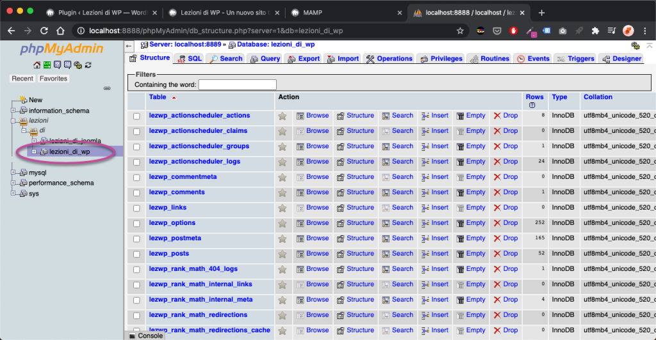Collapse the di subgroup in tree
The height and width of the screenshot is (340, 656).
point(24,130)
